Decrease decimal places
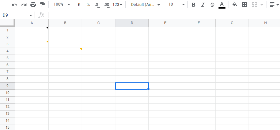This screenshot has height=130, width=280. (x=97, y=5)
